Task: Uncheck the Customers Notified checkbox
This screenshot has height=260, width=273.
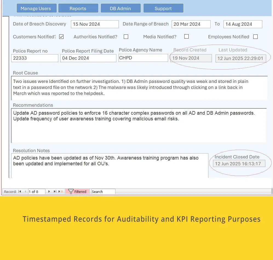Action: [61, 36]
